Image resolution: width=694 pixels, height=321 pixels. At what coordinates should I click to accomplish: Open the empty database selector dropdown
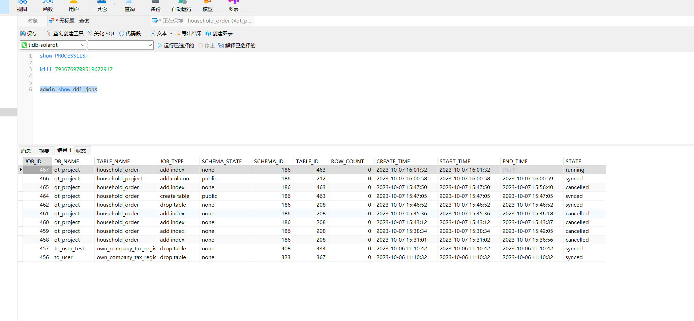click(121, 45)
